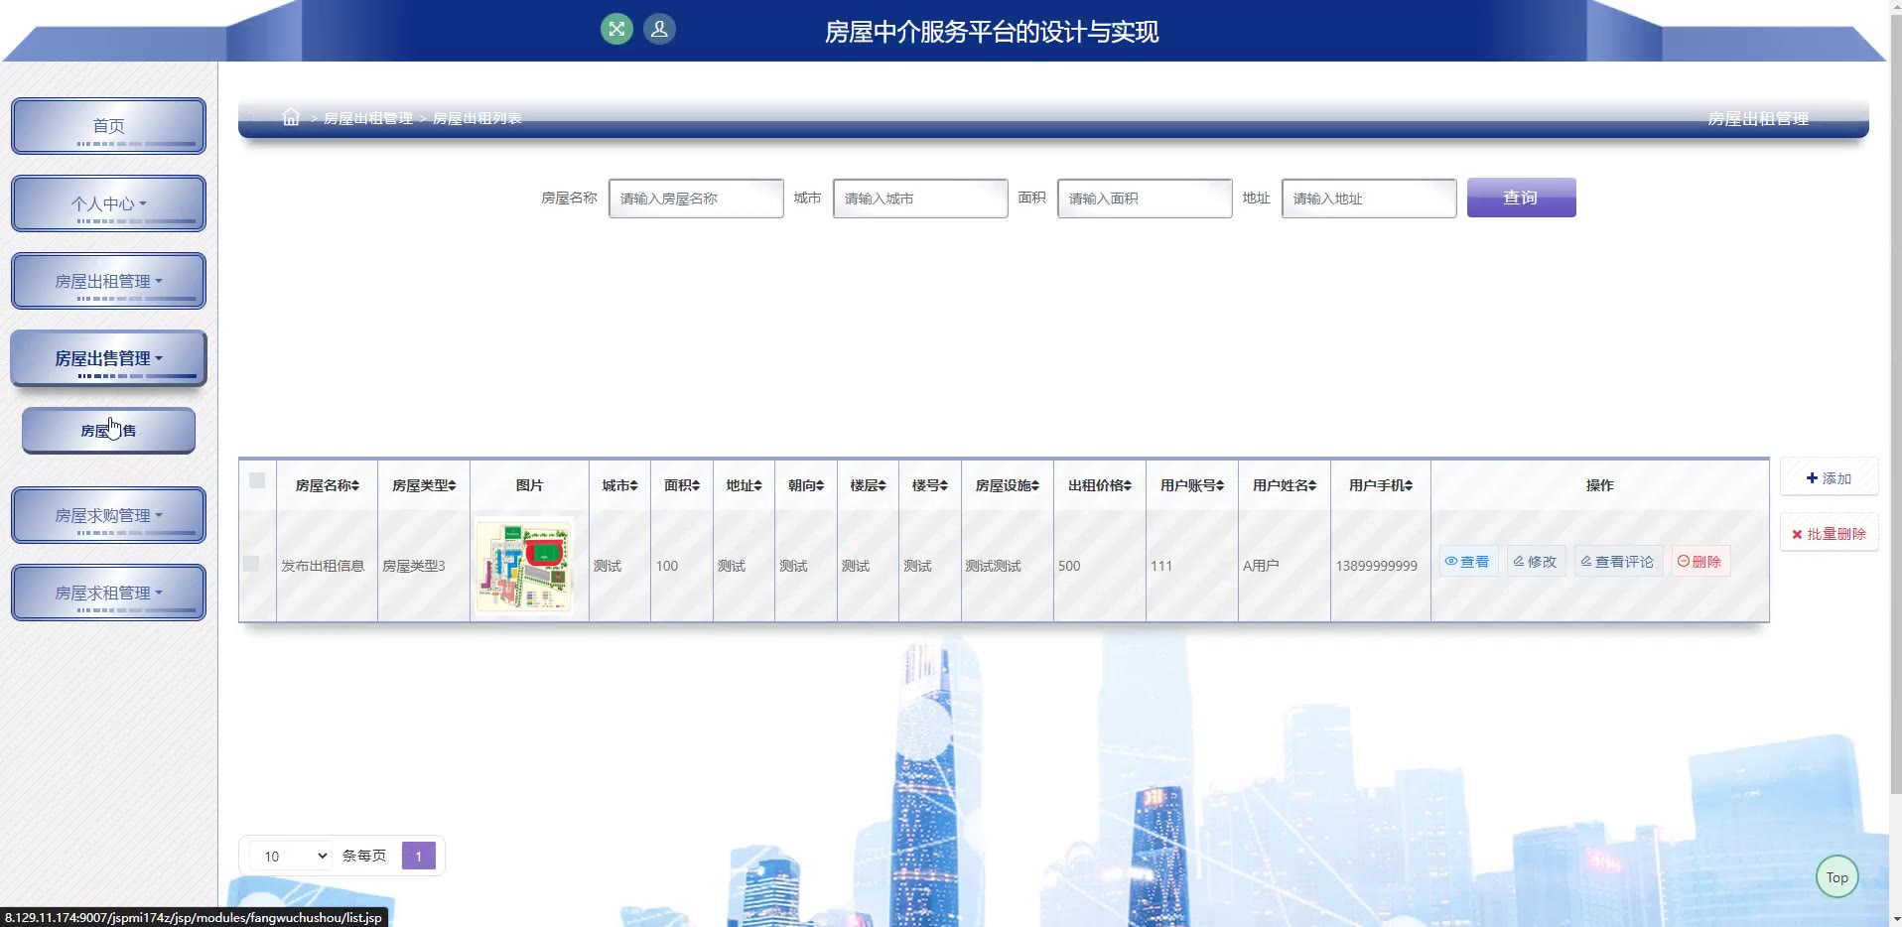The image size is (1902, 927).
Task: Collapse 房屋出售管理 sidebar menu
Action: (108, 358)
